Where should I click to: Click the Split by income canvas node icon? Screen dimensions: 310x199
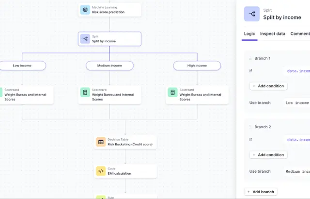point(85,39)
